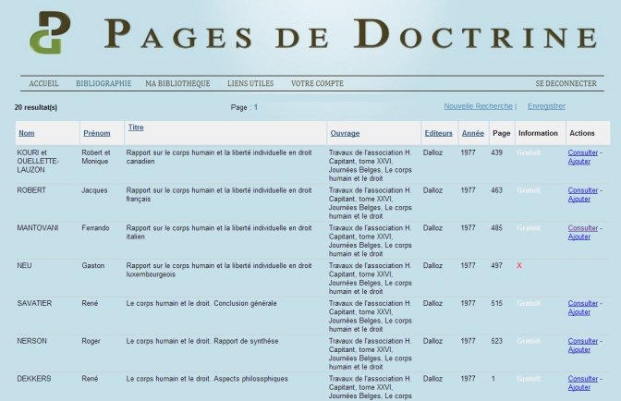Select the name 'SAVATIER' cell

tap(34, 303)
